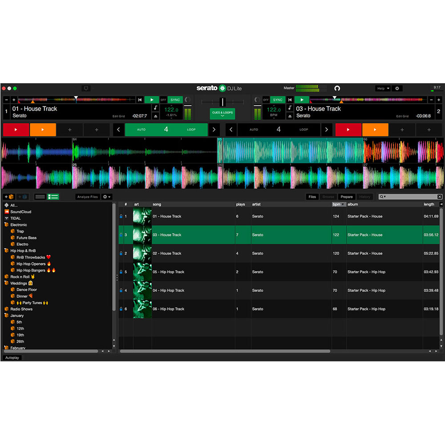Click the recording camera icon in title bar
The image size is (445, 445).
pyautogui.click(x=86, y=88)
